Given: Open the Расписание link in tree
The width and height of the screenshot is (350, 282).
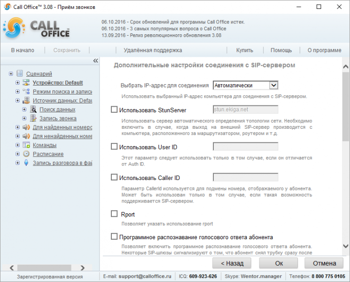Looking at the screenshot, I should click(48, 154).
